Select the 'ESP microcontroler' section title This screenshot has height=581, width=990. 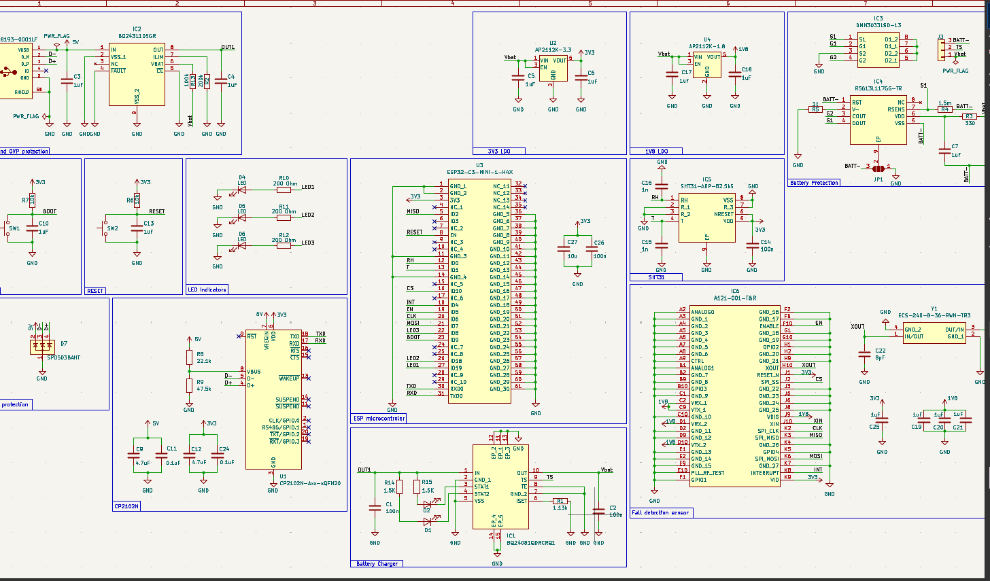click(x=379, y=419)
